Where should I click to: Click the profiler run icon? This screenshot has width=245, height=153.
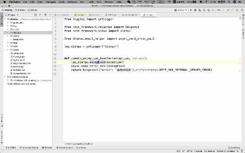204,10
